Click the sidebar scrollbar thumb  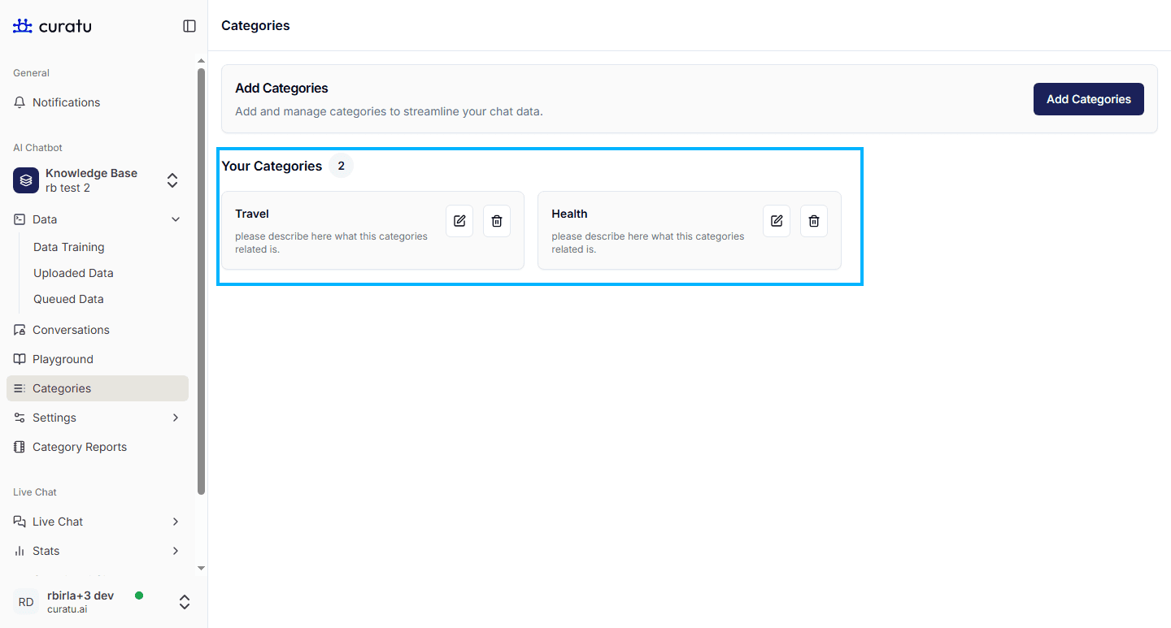tap(202, 280)
